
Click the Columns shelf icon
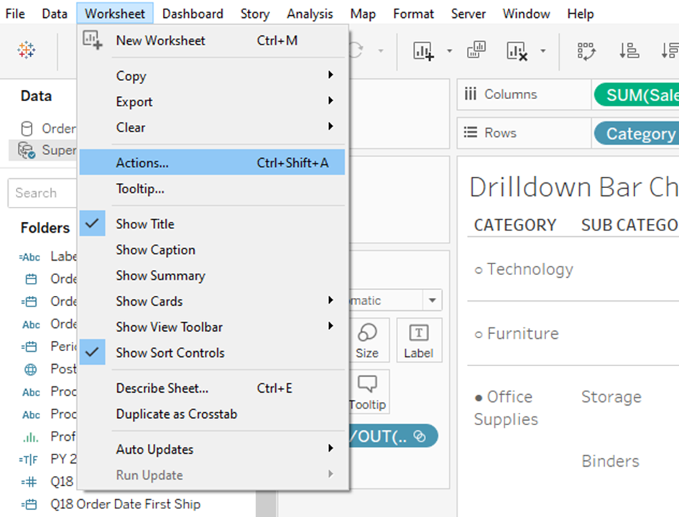tap(471, 94)
